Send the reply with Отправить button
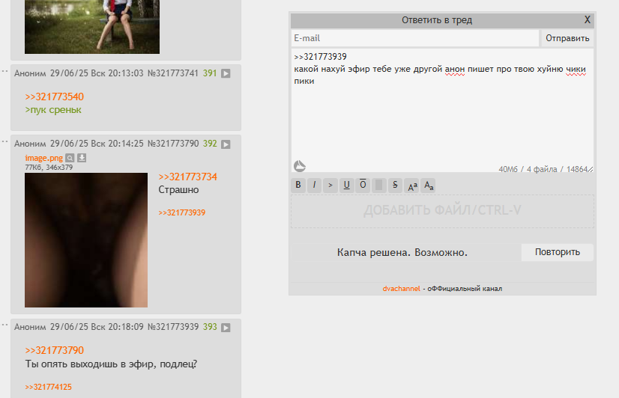619x398 pixels. click(x=567, y=38)
